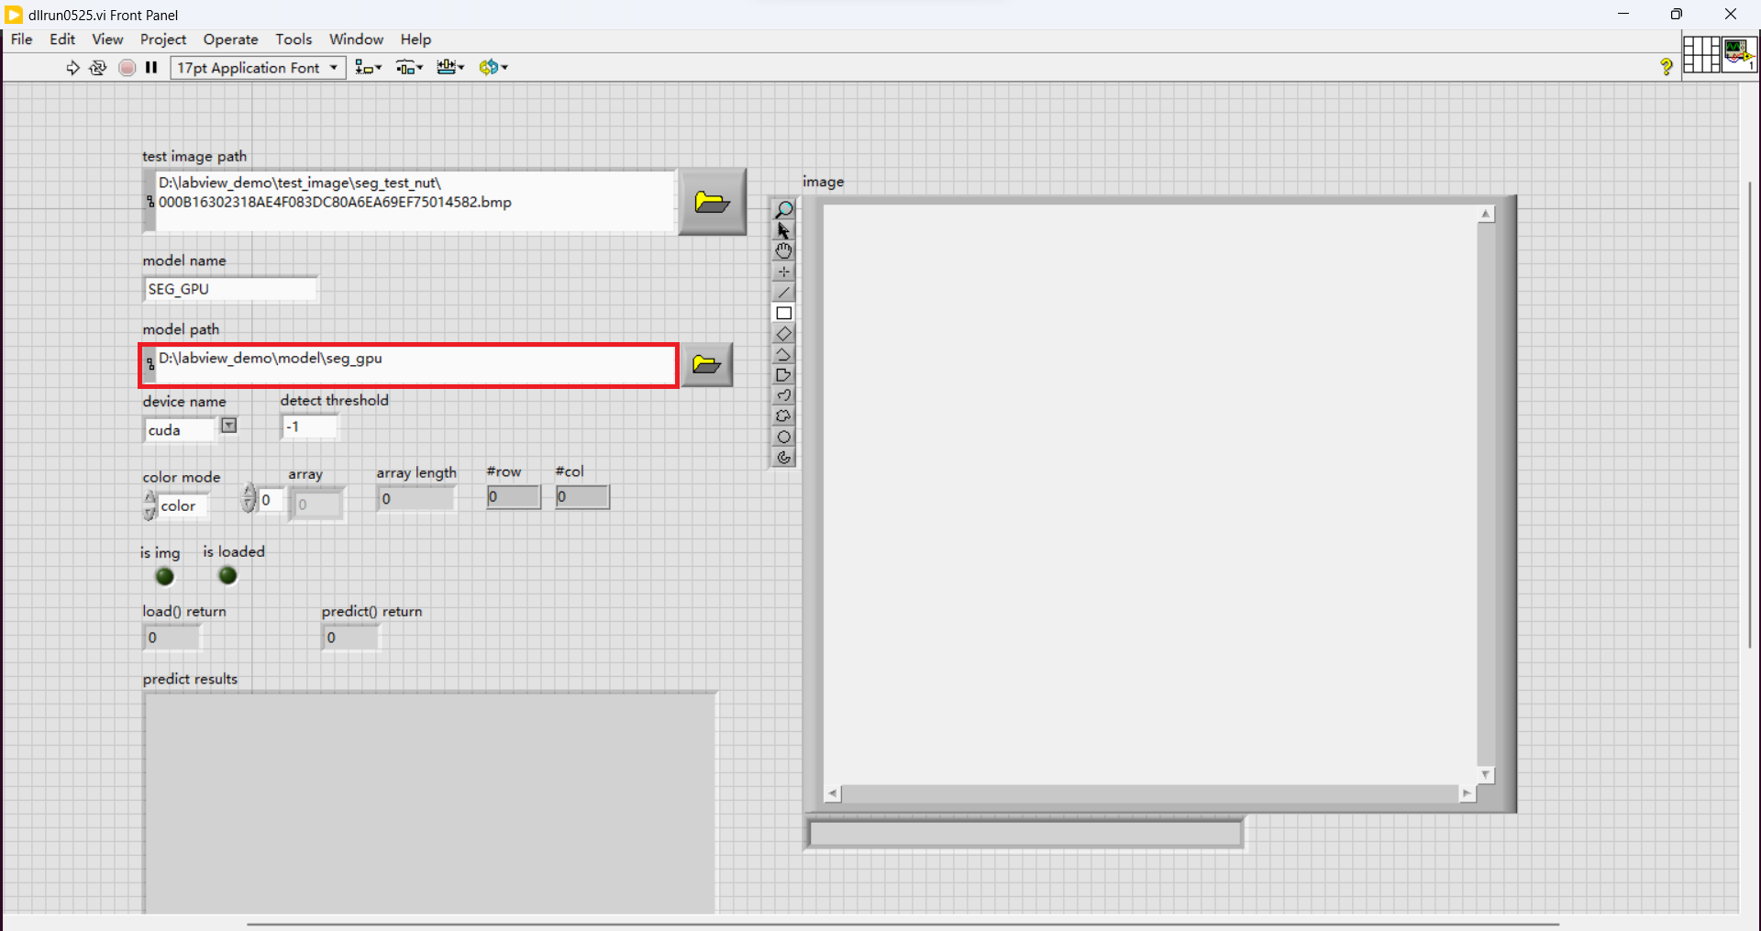Click the image display vertical scrollbar up arrow
The height and width of the screenshot is (931, 1761).
tap(1486, 214)
